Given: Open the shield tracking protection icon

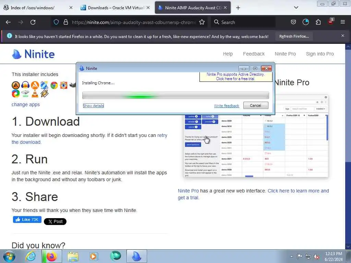Looking at the screenshot, I should click(56, 22).
